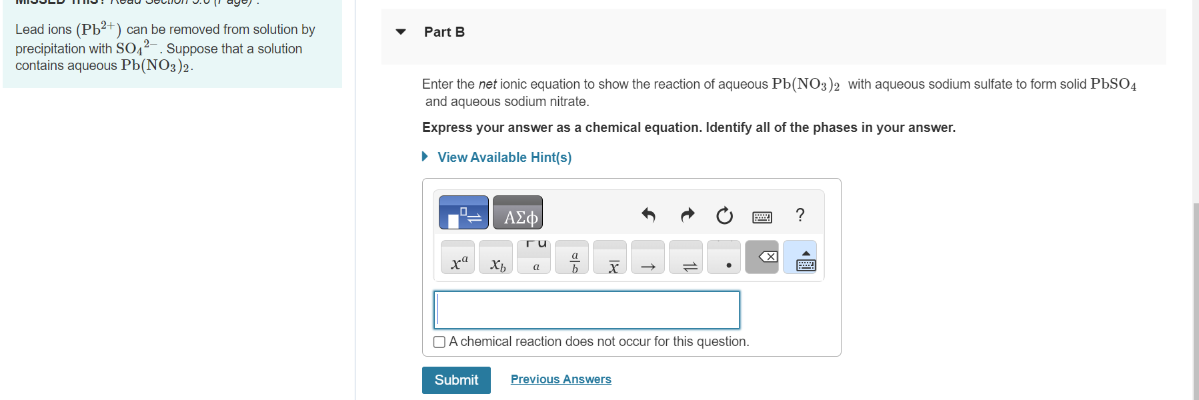Image resolution: width=1199 pixels, height=400 pixels.
Task: Insert a right reaction arrow
Action: (648, 258)
